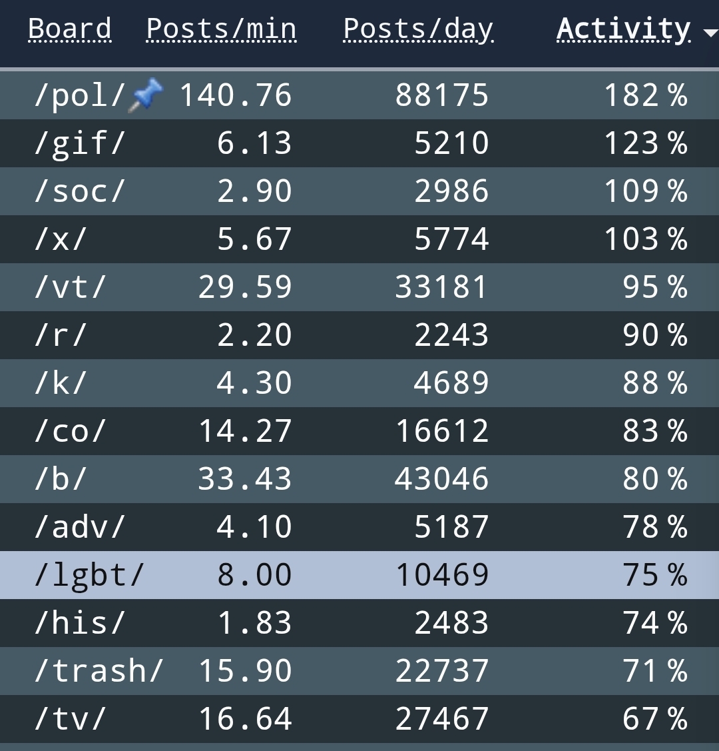Screen dimensions: 719x751
Task: Select the /vt/ board row
Action: click(359, 287)
